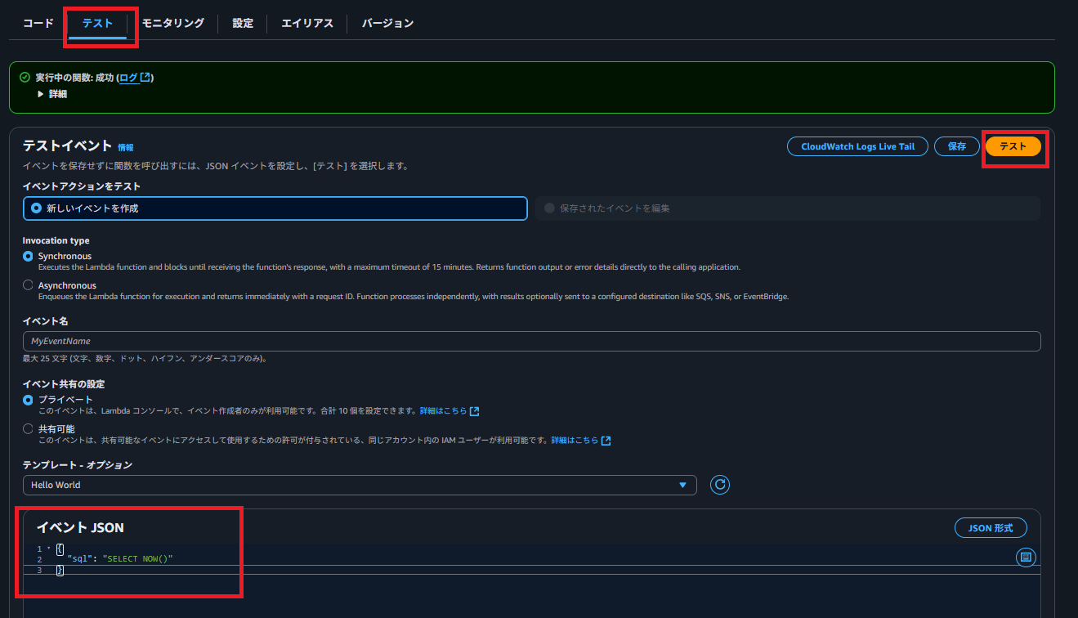Screen dimensions: 1078x618
Task: Click the green success checkmark icon
Action: tap(25, 78)
